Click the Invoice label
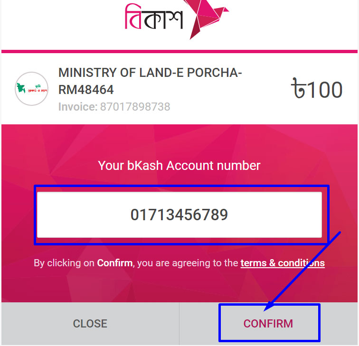Viewport: 359px width, 346px height. point(77,107)
